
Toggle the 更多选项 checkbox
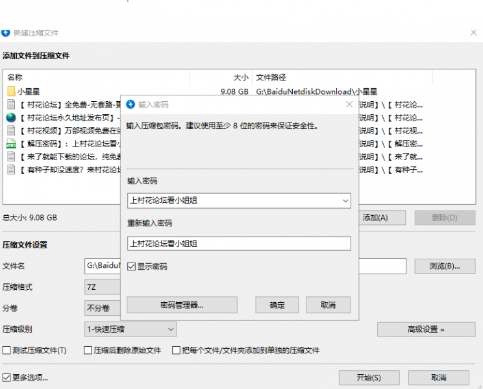point(7,377)
